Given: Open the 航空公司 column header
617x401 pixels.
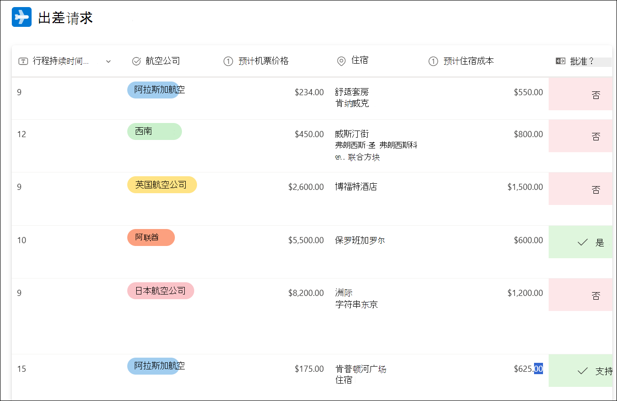Looking at the screenshot, I should (x=163, y=61).
